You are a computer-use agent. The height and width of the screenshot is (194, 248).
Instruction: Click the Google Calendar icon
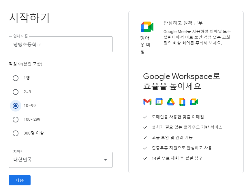click(159, 102)
